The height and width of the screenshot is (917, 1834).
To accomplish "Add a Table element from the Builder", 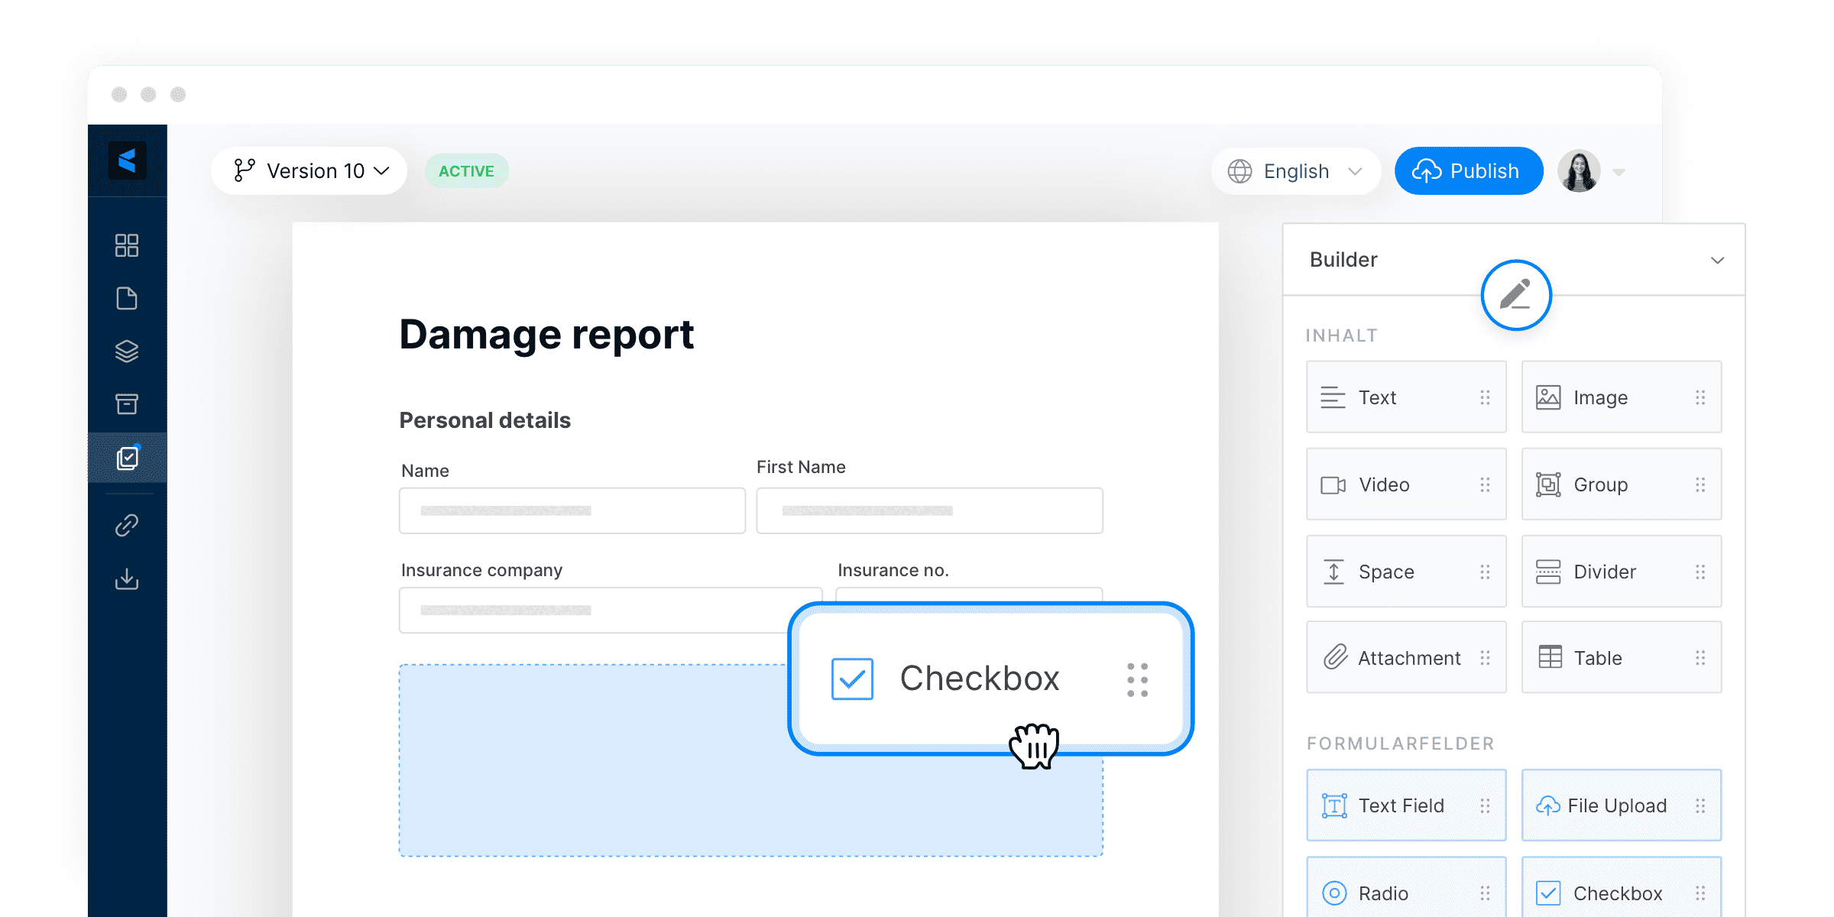I will (1621, 657).
